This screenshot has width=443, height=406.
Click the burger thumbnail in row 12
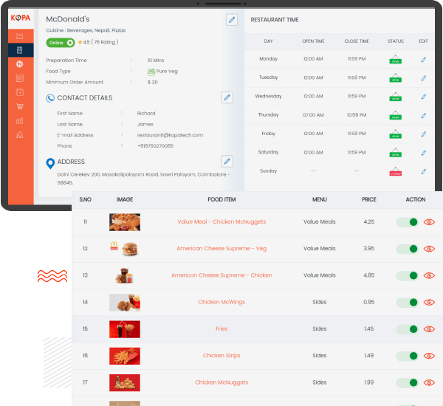point(125,249)
